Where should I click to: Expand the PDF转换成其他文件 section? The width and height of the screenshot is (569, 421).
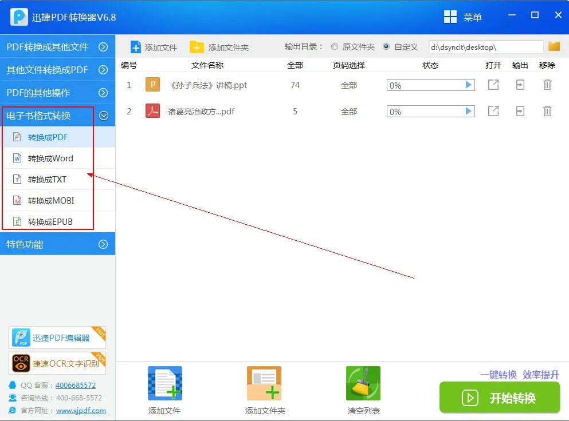pyautogui.click(x=57, y=47)
